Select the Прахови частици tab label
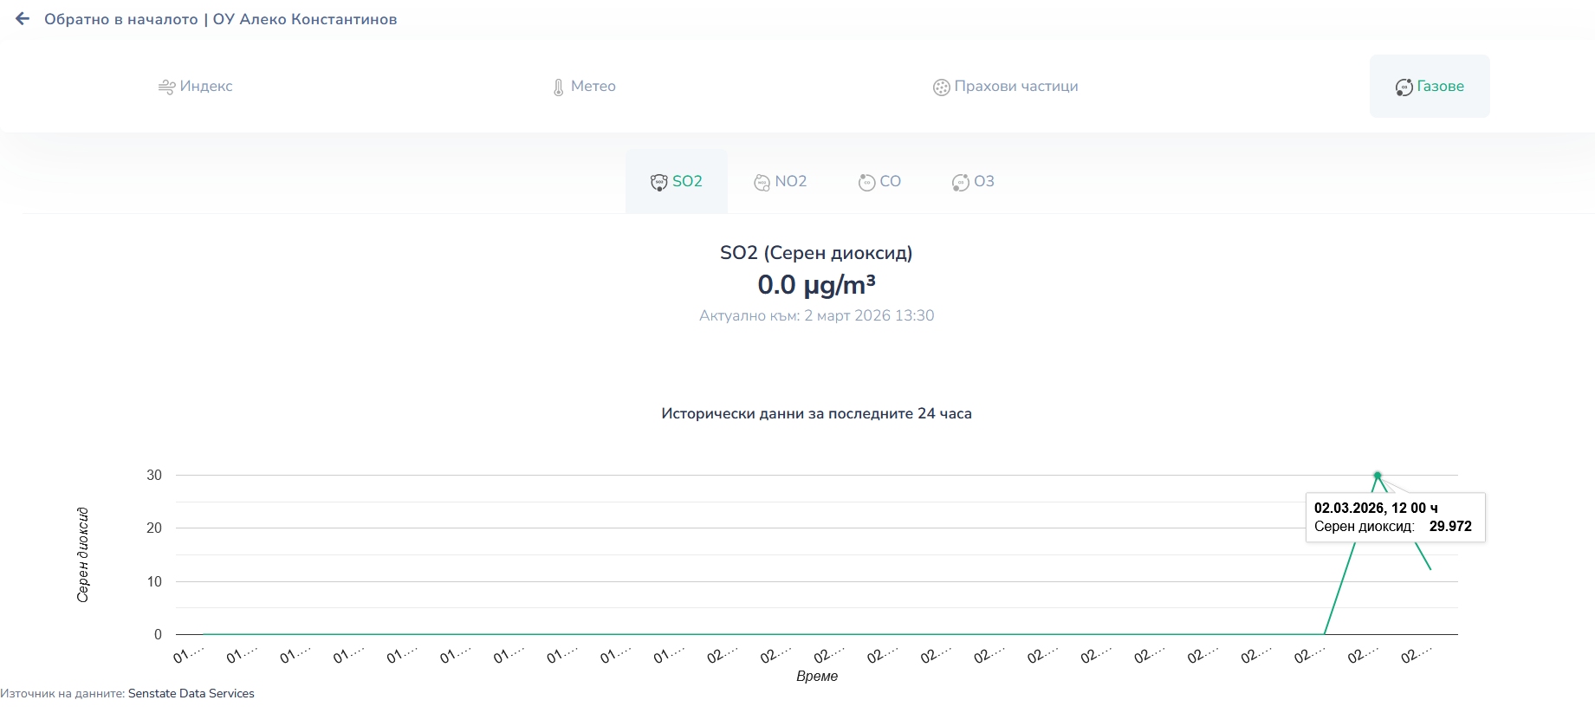 1016,87
